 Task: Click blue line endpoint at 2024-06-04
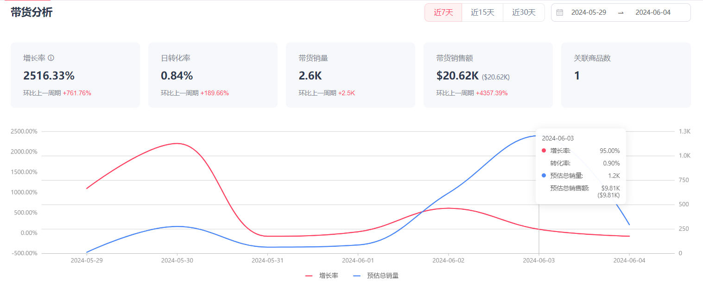[x=629, y=225]
